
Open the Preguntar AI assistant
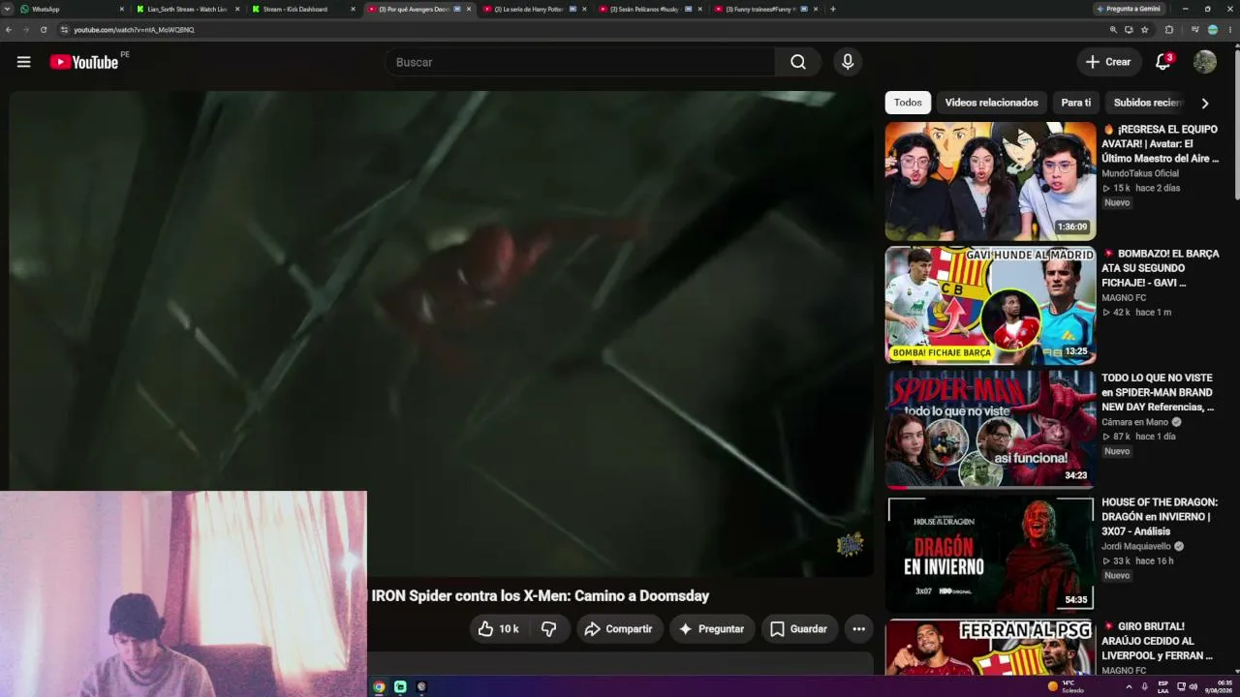(712, 629)
